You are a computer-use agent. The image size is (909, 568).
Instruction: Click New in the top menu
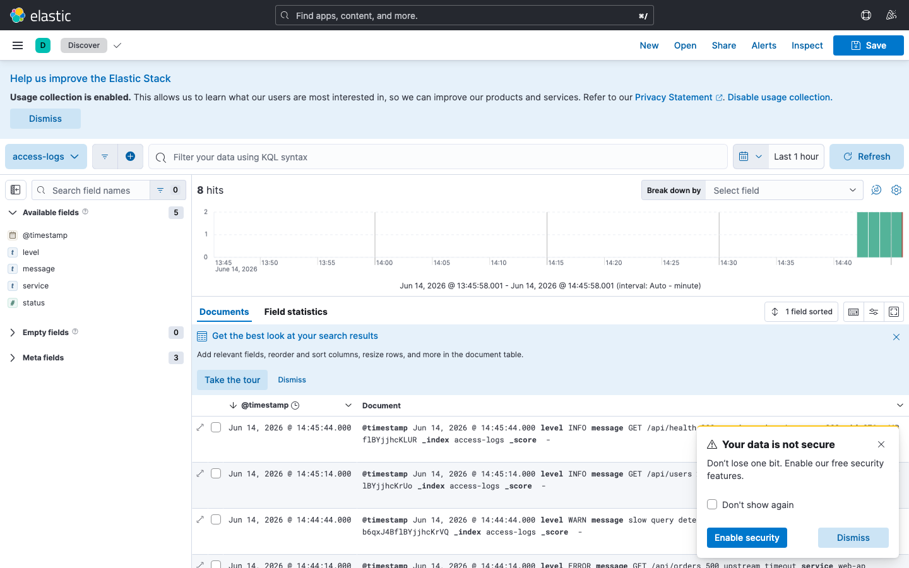[649, 45]
